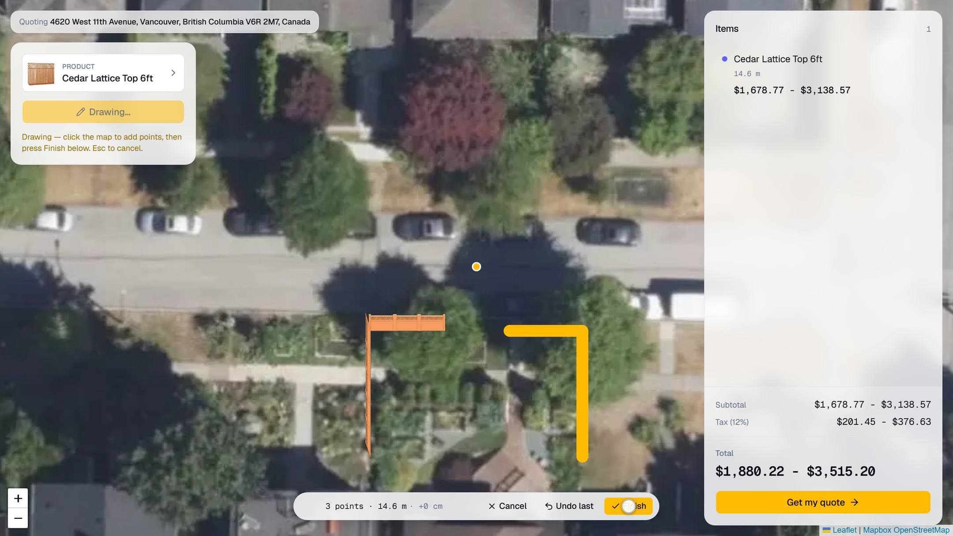Cancel the current drawing

(x=507, y=506)
